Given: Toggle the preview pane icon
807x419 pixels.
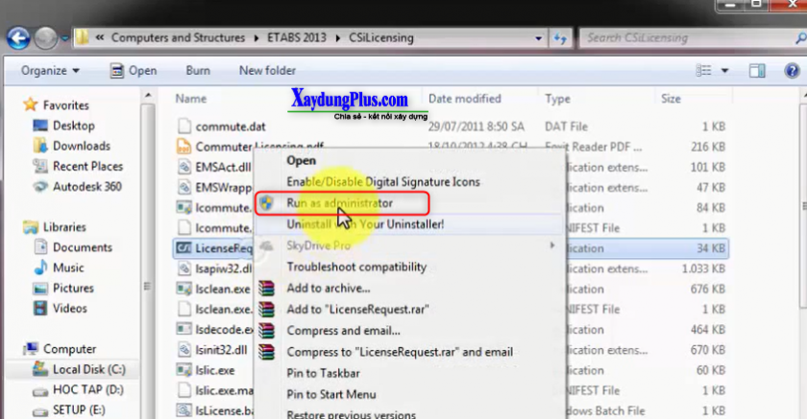Looking at the screenshot, I should click(757, 71).
